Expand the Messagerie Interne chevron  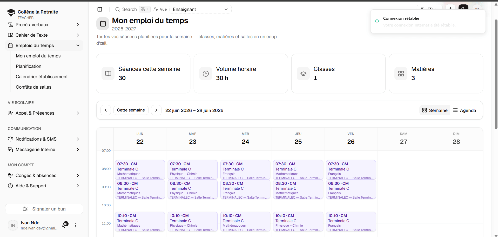point(78,149)
